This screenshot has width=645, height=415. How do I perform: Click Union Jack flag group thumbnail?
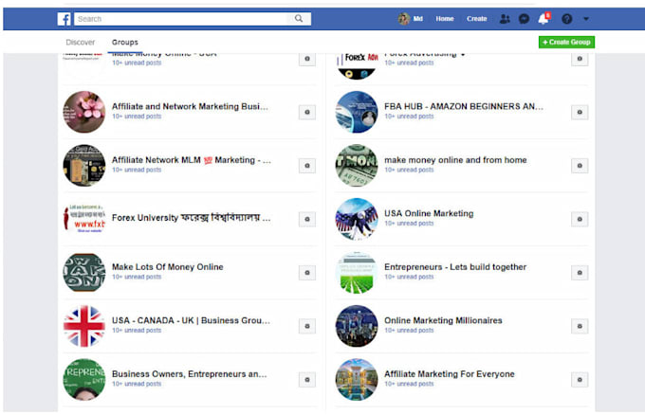(83, 326)
